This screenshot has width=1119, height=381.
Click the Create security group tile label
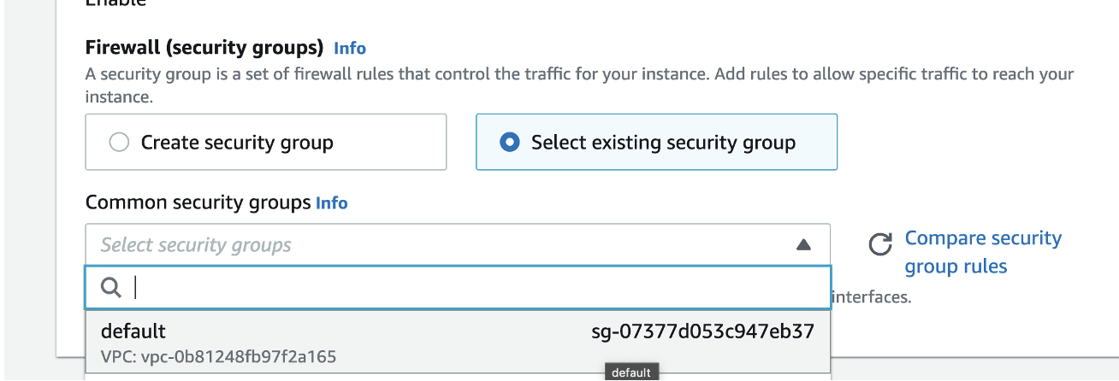click(x=237, y=143)
